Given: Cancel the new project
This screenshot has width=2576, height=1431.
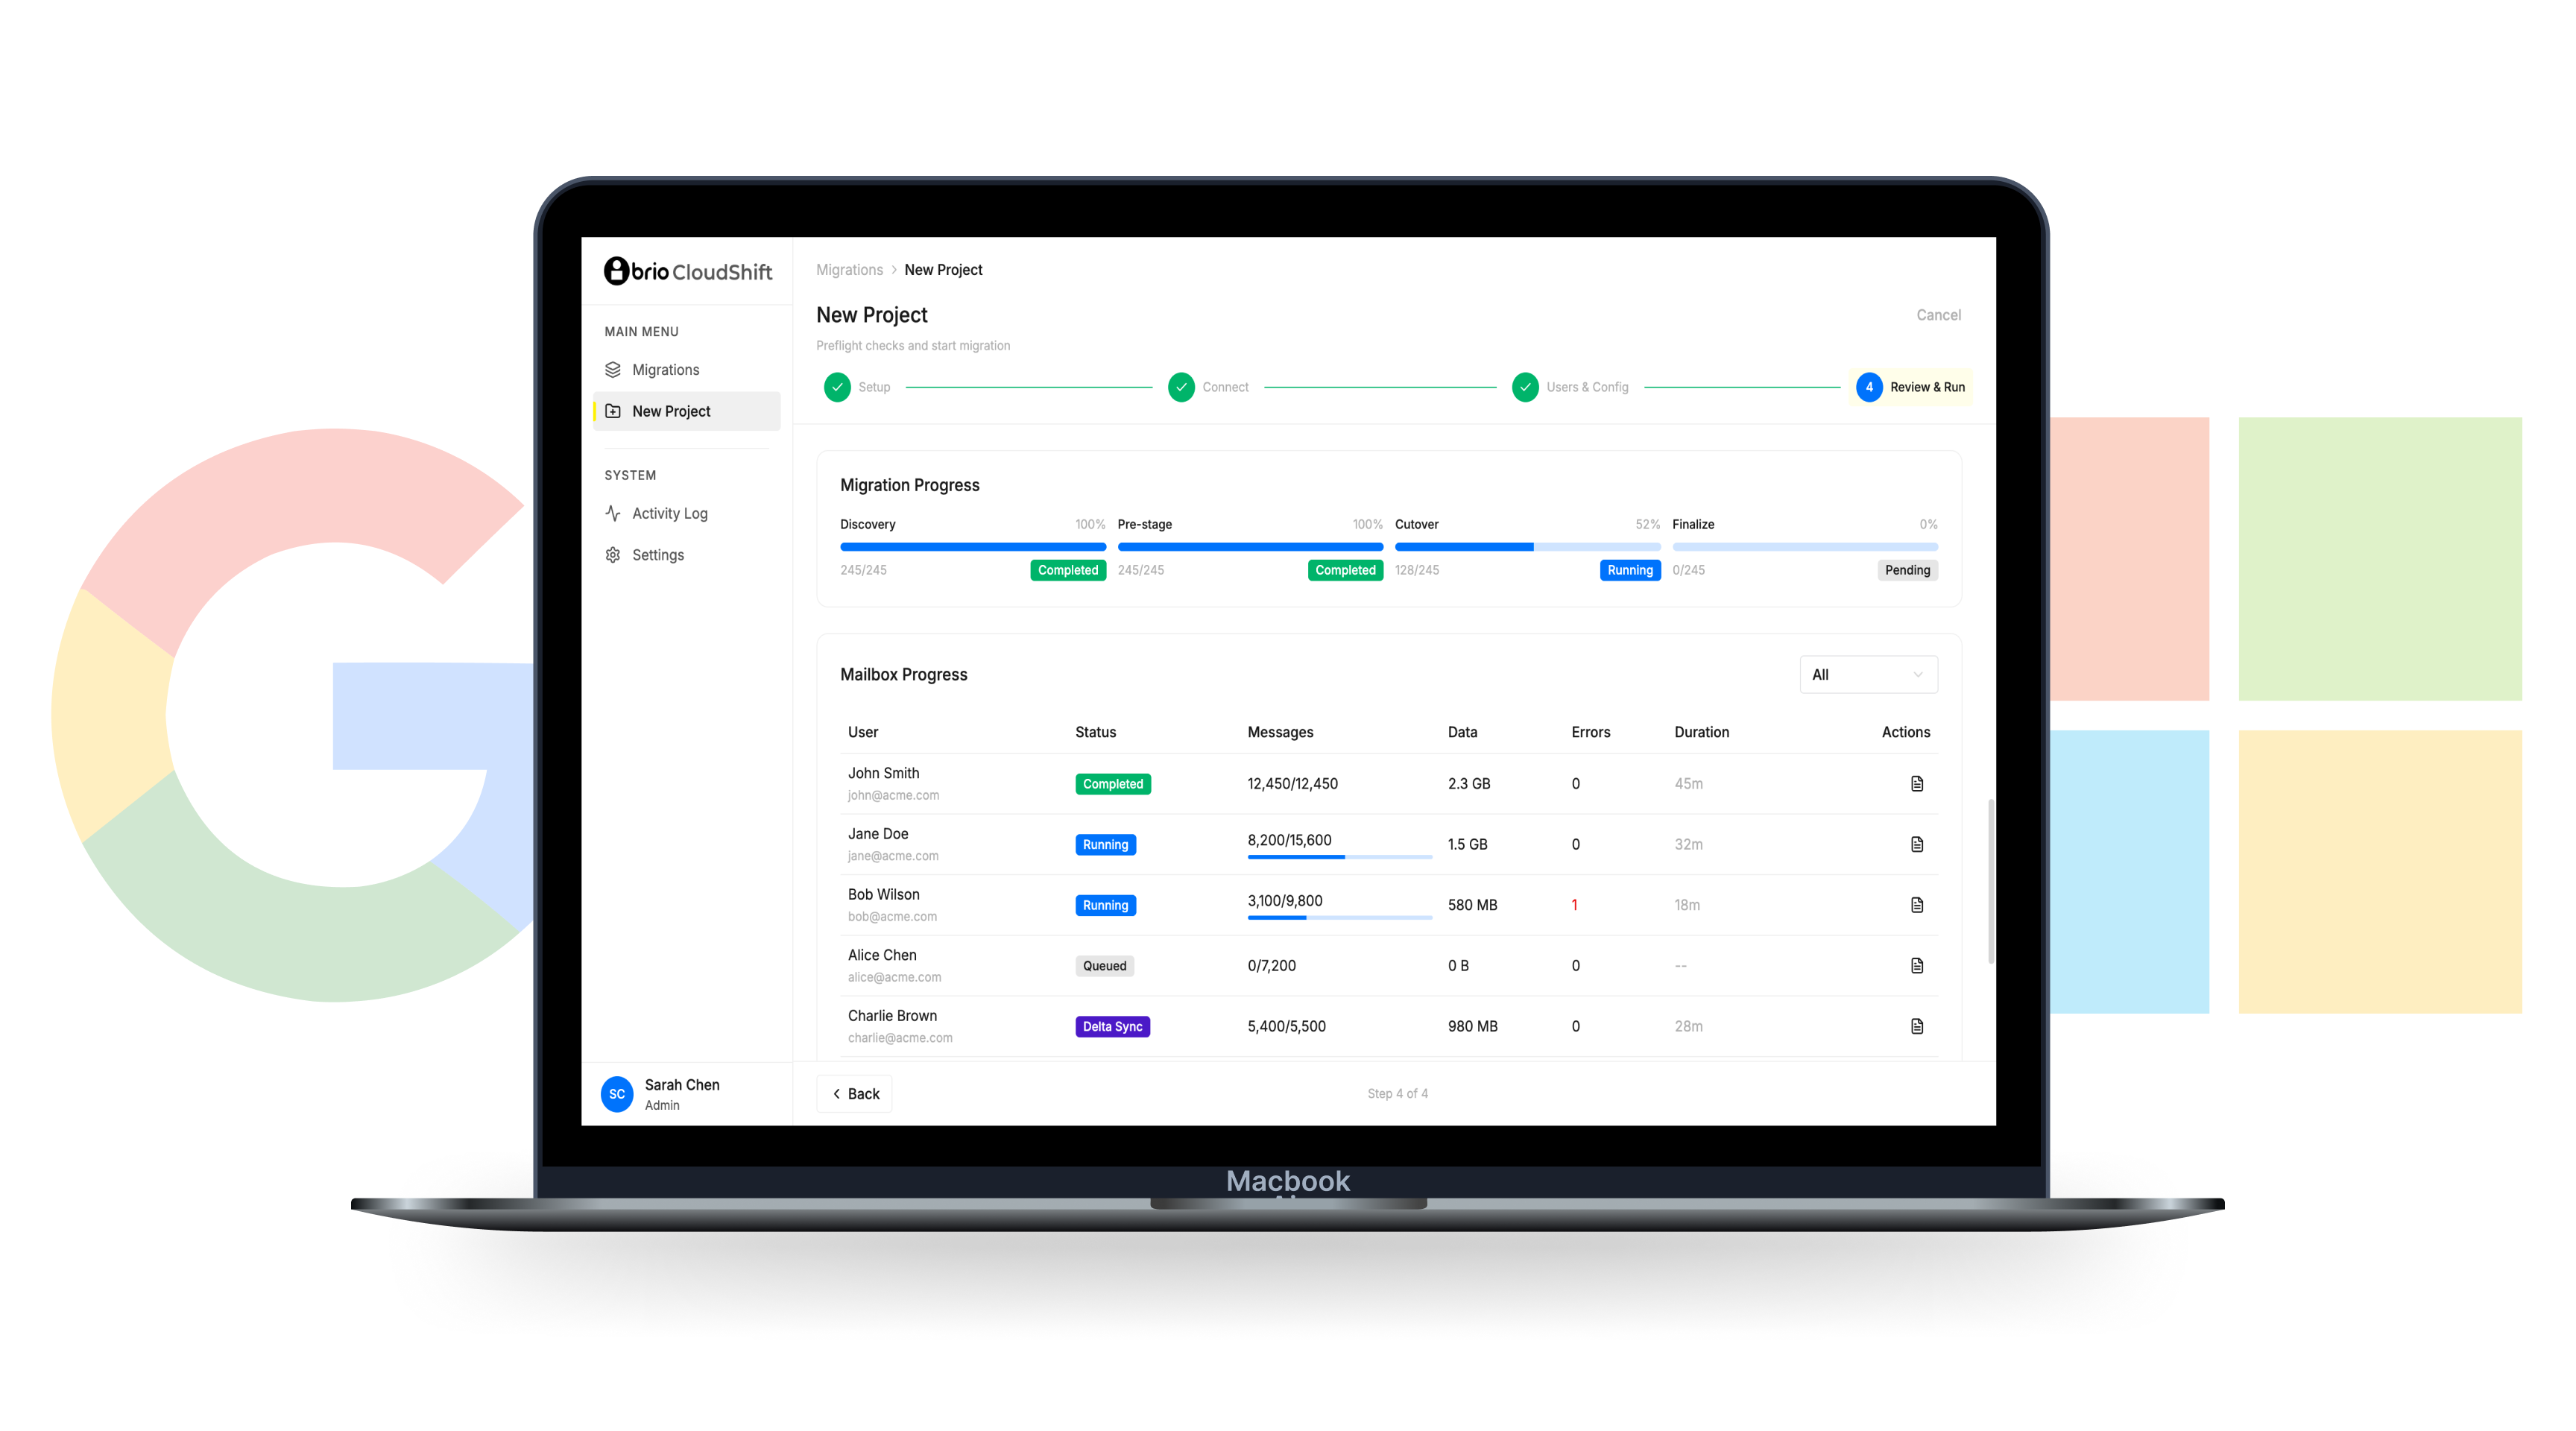Looking at the screenshot, I should (1938, 315).
